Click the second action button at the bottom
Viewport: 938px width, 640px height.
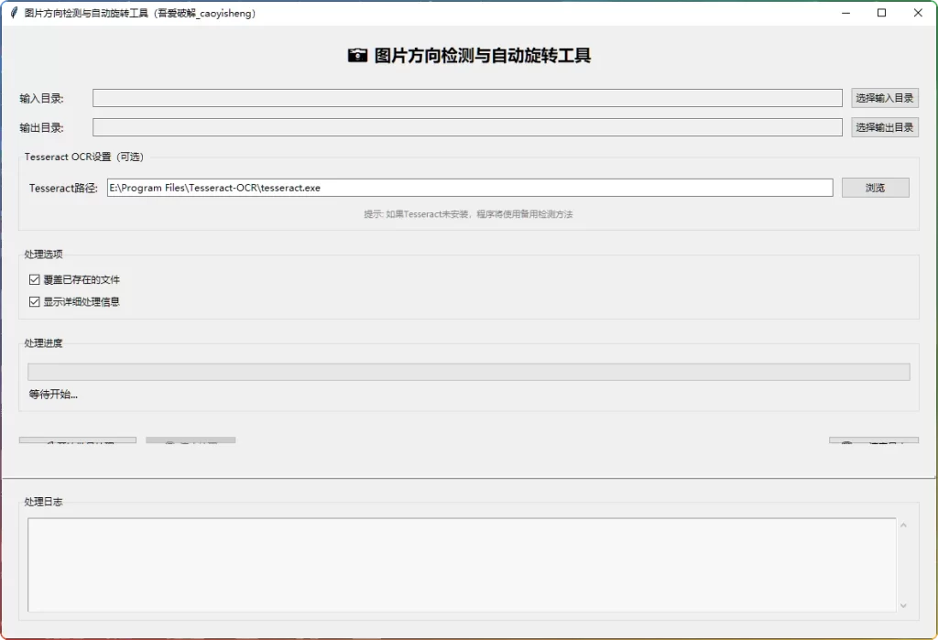click(x=190, y=441)
